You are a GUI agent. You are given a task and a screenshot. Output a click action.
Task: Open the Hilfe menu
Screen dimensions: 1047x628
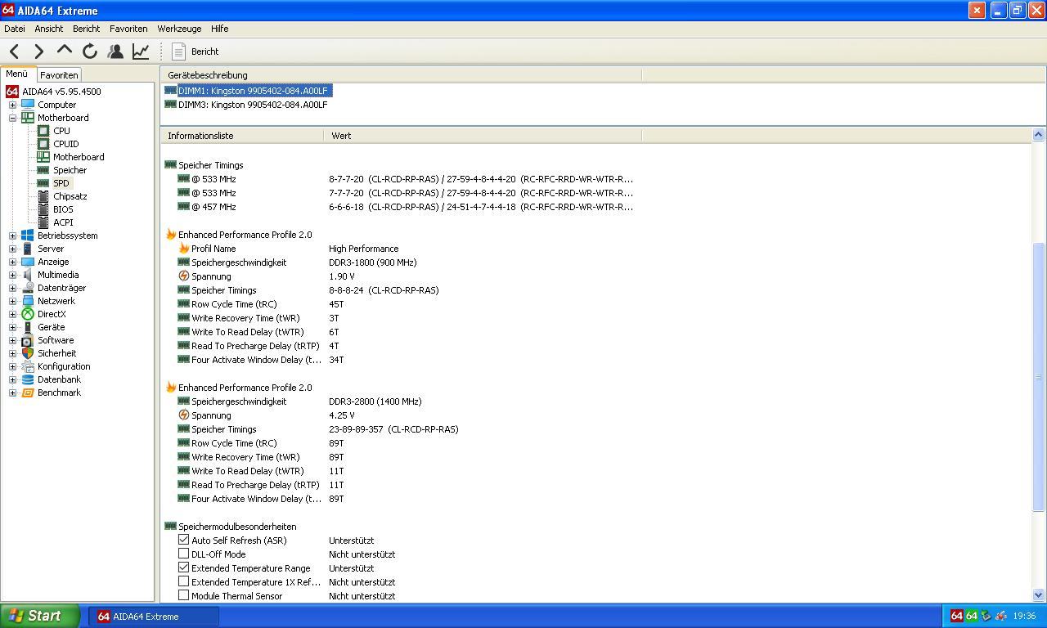219,29
